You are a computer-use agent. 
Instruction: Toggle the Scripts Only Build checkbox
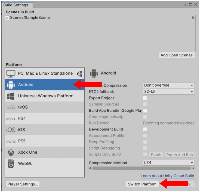pyautogui.click(x=145, y=154)
